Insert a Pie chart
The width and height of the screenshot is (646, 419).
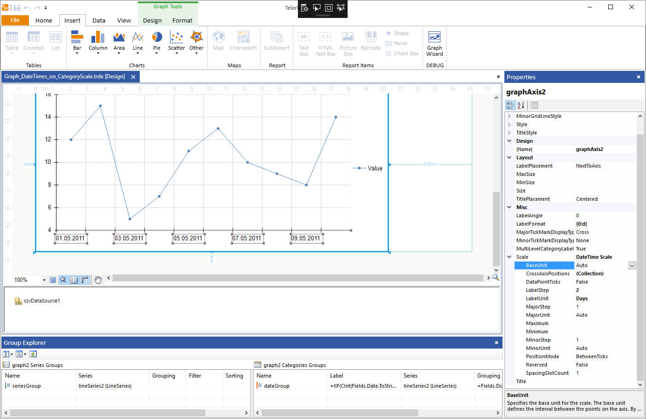[x=157, y=43]
